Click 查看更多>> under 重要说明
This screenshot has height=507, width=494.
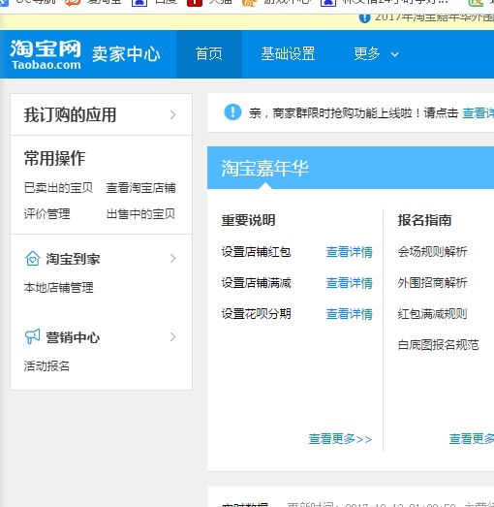click(340, 439)
